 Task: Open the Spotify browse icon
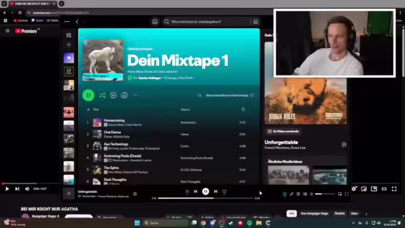256,22
